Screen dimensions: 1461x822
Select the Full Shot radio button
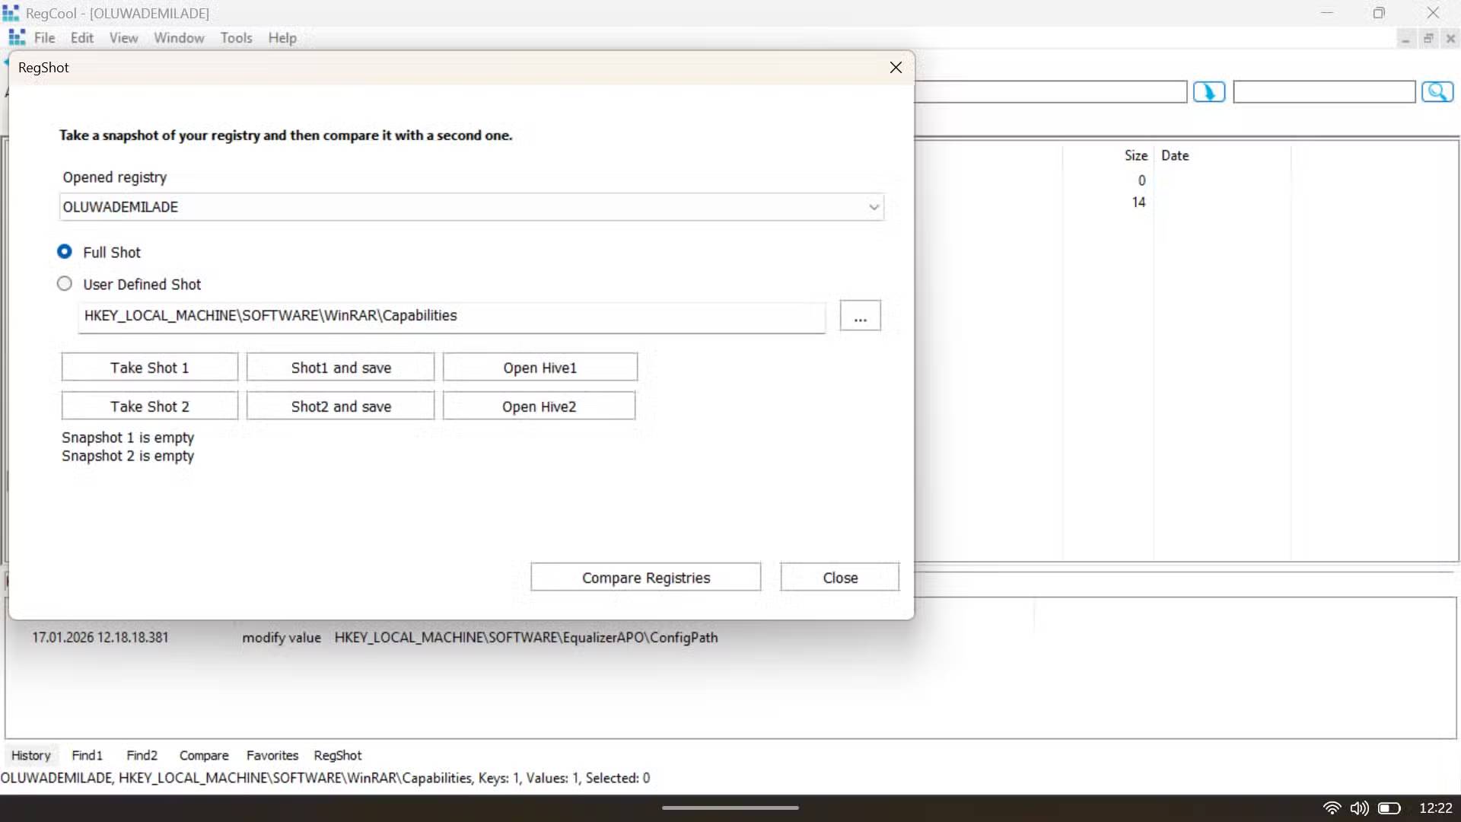[x=64, y=251]
